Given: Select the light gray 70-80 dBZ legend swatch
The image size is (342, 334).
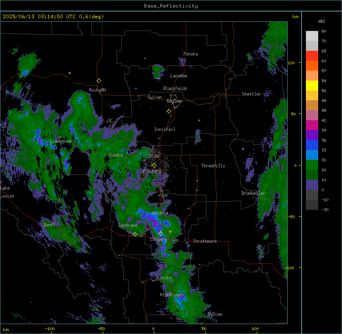Looking at the screenshot, I should pyautogui.click(x=312, y=36).
